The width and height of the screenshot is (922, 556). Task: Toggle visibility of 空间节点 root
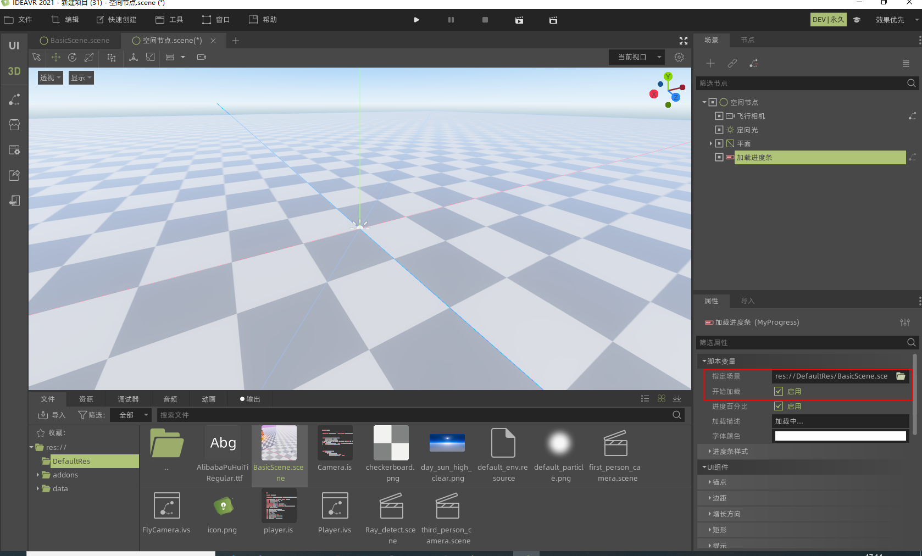pos(712,102)
